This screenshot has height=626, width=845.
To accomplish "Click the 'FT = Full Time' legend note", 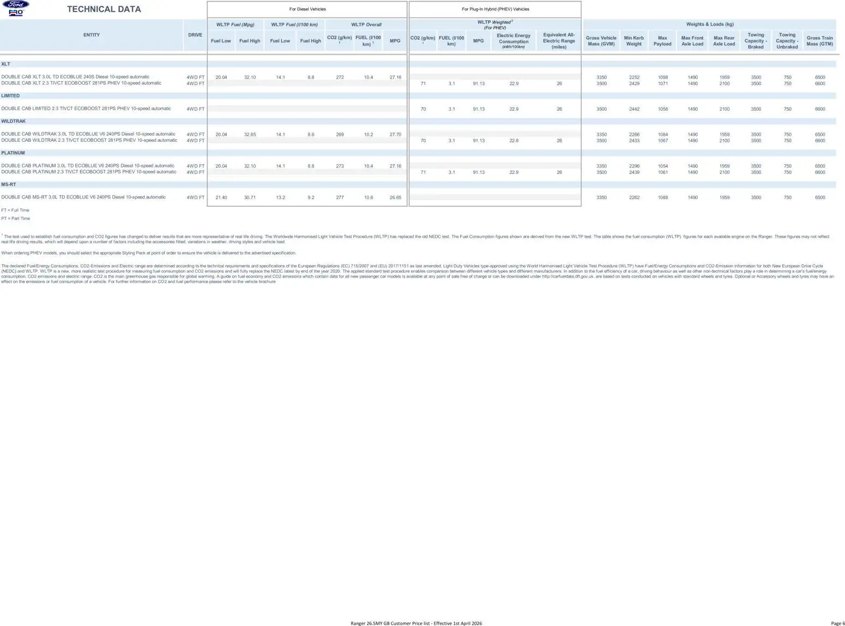I will (15, 210).
